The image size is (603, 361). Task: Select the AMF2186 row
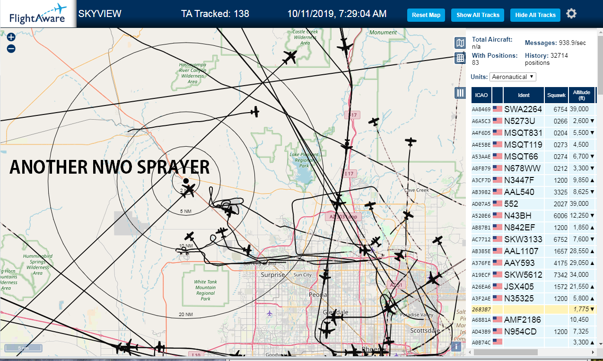click(533, 320)
